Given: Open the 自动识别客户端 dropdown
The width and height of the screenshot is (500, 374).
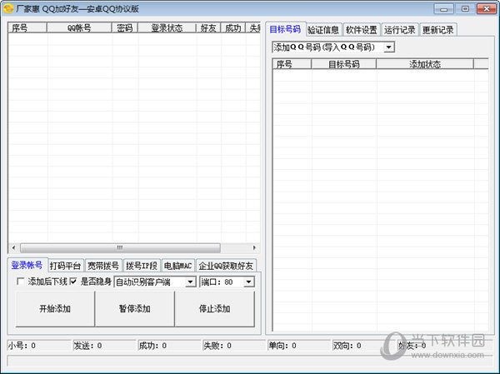Looking at the screenshot, I should pyautogui.click(x=191, y=282).
